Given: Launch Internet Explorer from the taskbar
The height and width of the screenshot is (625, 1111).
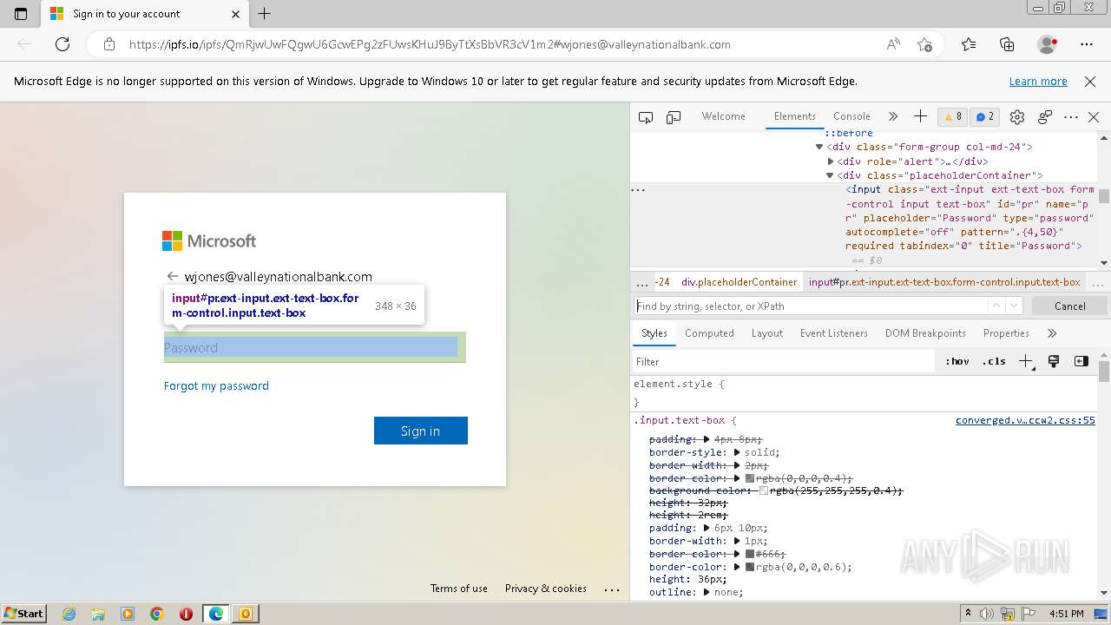Looking at the screenshot, I should tap(69, 614).
